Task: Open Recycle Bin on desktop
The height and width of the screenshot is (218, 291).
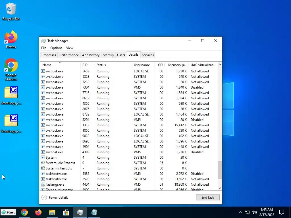Action: coord(11,11)
